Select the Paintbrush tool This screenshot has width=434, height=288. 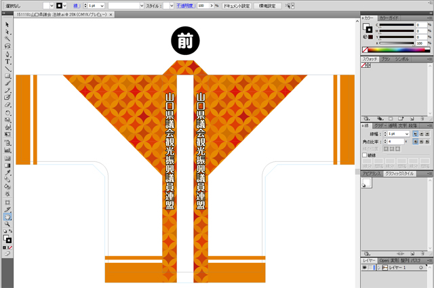pos(7,83)
